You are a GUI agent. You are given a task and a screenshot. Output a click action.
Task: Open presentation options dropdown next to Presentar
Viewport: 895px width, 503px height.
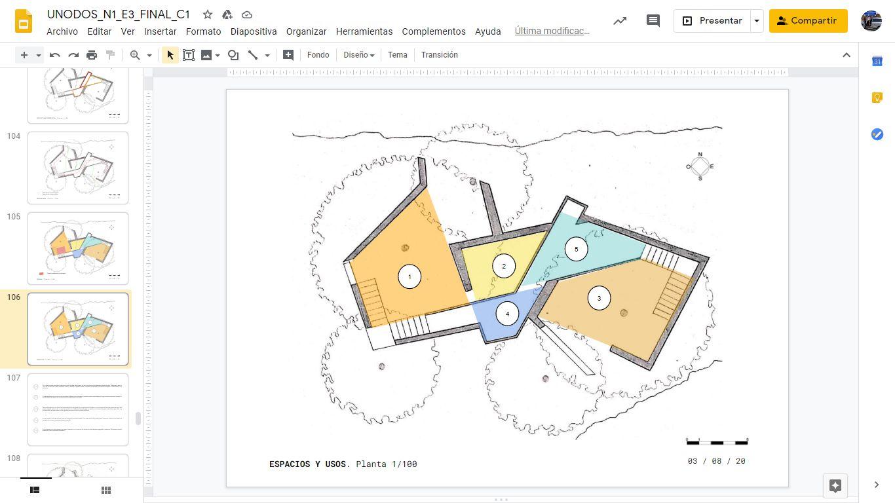coord(757,21)
